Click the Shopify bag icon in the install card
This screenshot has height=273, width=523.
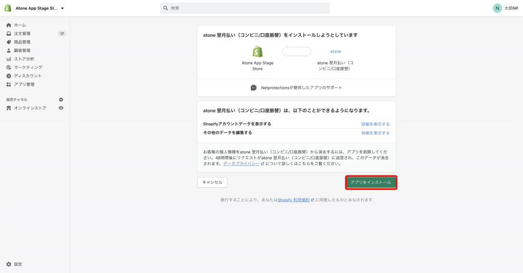(x=257, y=52)
